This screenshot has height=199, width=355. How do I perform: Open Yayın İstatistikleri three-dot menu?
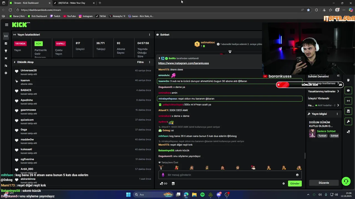(x=149, y=35)
